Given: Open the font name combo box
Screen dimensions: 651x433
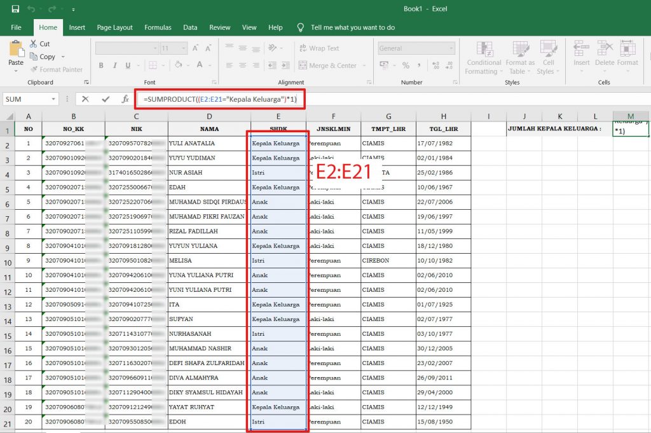Looking at the screenshot, I should pyautogui.click(x=127, y=48).
